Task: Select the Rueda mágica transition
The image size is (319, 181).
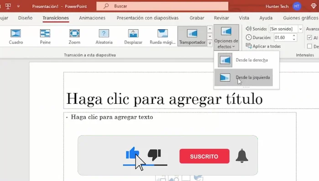Action: tap(162, 37)
